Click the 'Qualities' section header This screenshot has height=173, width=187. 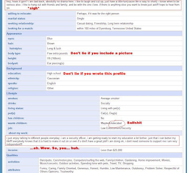point(12,155)
